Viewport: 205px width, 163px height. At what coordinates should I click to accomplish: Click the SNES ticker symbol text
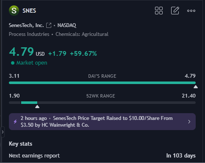[29, 11]
